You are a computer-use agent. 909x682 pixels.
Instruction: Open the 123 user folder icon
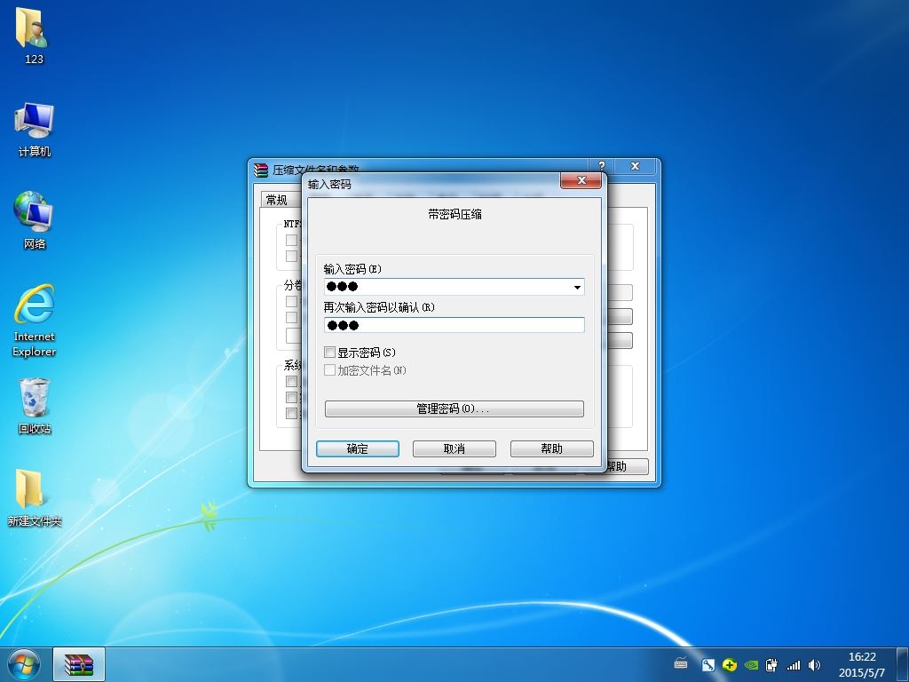[x=33, y=36]
